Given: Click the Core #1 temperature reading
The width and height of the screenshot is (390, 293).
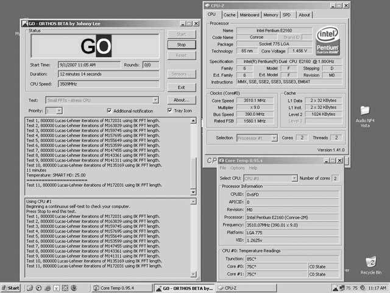Looking at the screenshot, I should pyautogui.click(x=276, y=274).
